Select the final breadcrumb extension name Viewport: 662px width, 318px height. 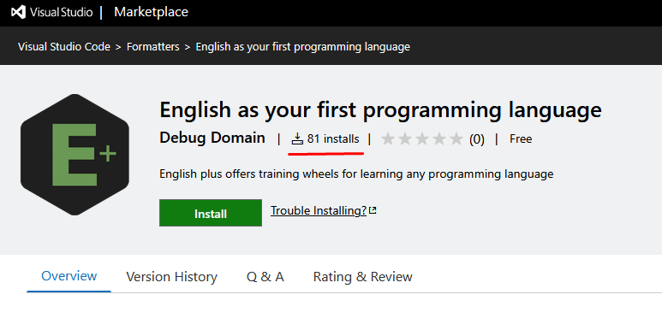coord(302,47)
